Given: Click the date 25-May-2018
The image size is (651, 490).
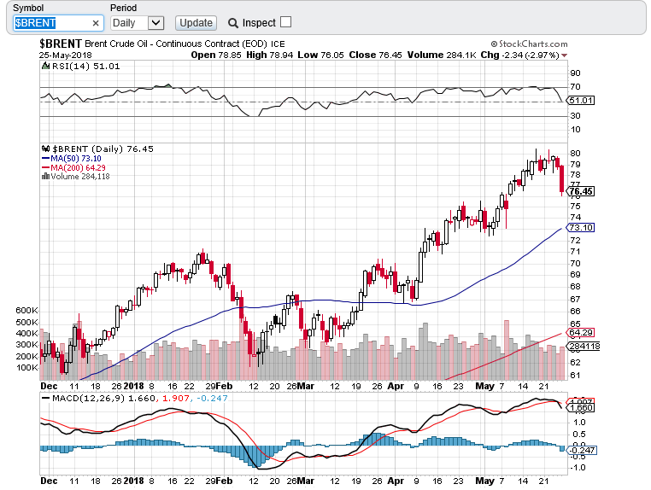Looking at the screenshot, I should point(66,55).
